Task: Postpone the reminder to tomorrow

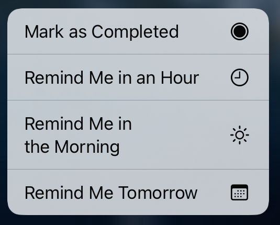Action: 138,192
